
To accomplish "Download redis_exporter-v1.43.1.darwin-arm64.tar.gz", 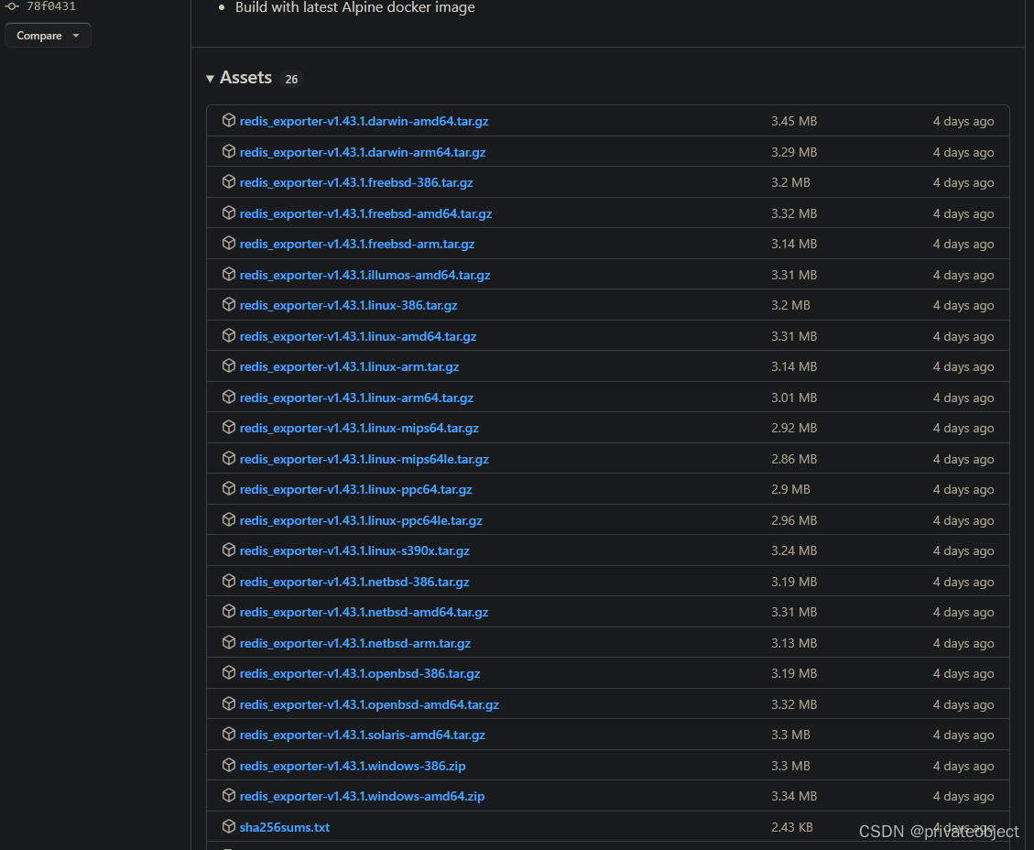I will 363,152.
